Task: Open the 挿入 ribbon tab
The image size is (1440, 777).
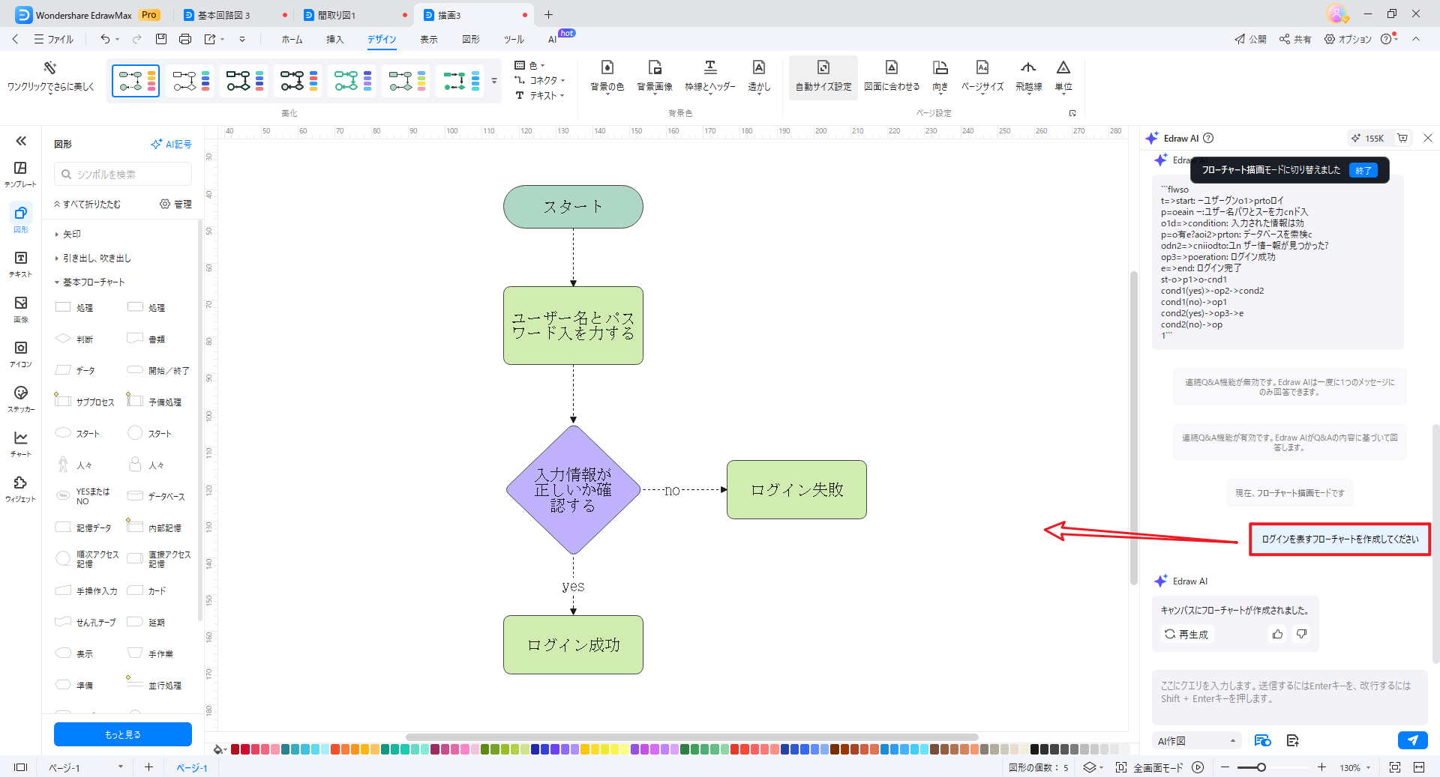Action: pos(334,39)
